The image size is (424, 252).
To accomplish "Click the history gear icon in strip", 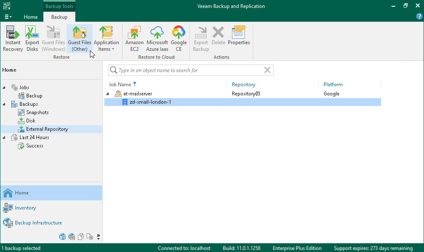I will tap(90, 237).
